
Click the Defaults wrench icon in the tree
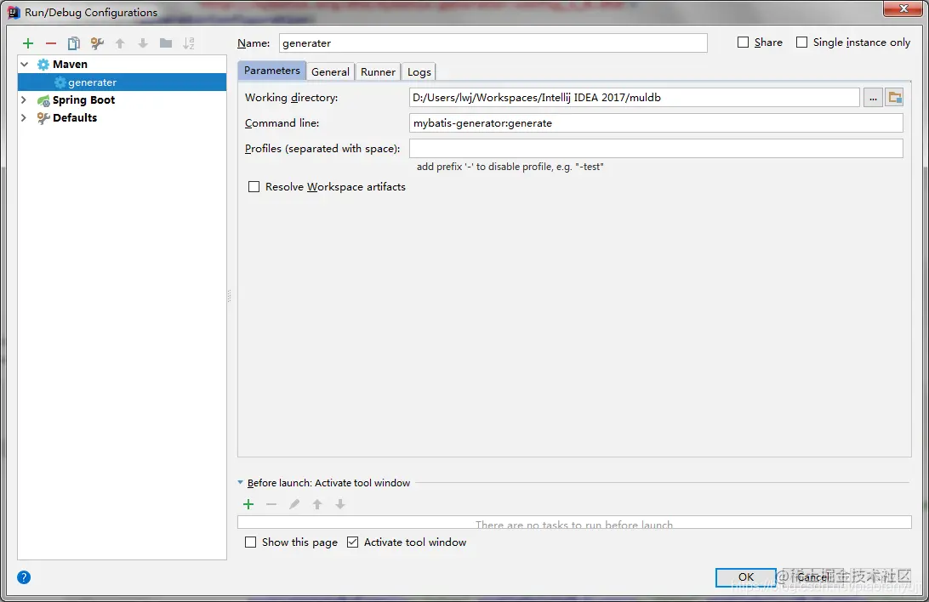(43, 118)
